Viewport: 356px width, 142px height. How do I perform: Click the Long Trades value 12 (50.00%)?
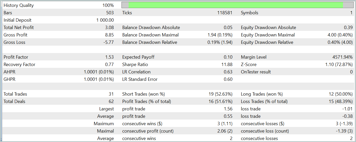[341, 94]
